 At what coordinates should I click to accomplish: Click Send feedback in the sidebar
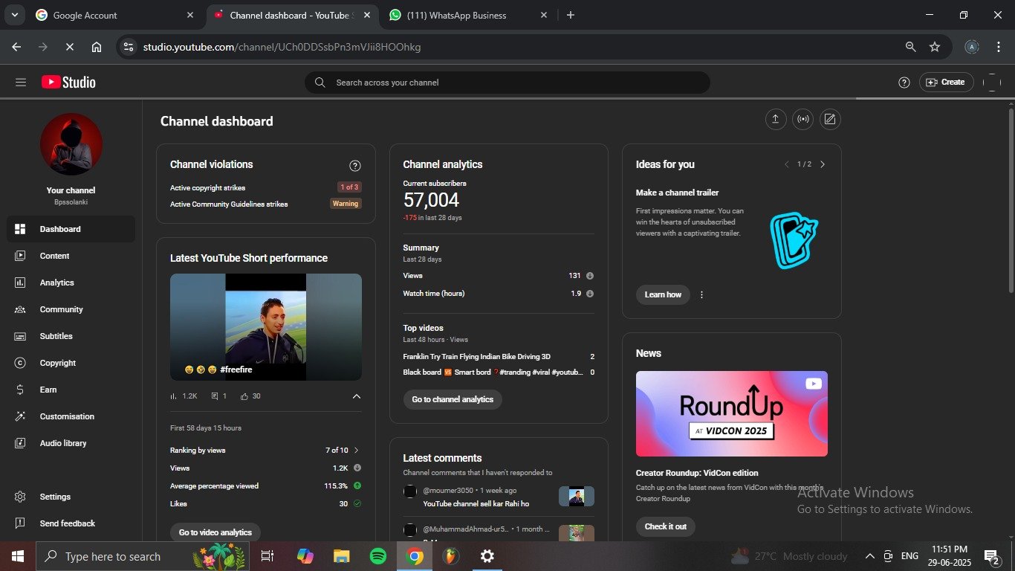[x=71, y=523]
